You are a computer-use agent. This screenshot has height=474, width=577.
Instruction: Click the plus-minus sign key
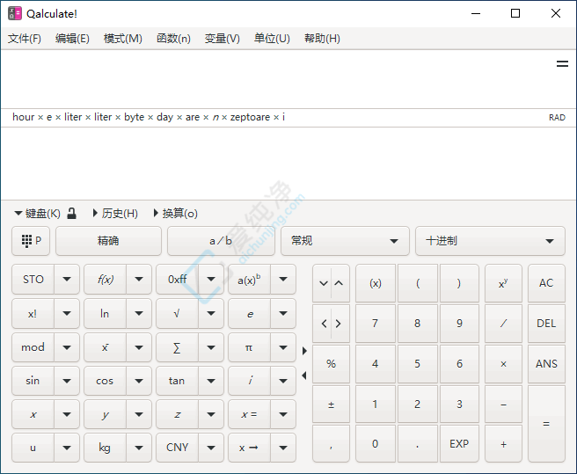click(x=331, y=405)
